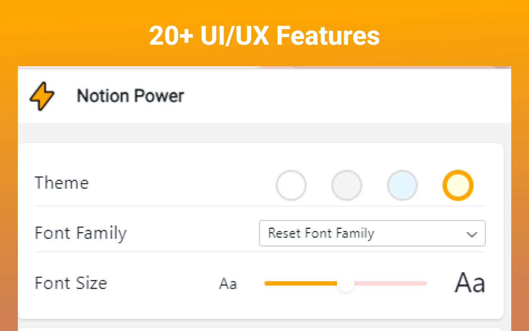
Task: Click the Notion Power title text
Action: pos(130,96)
